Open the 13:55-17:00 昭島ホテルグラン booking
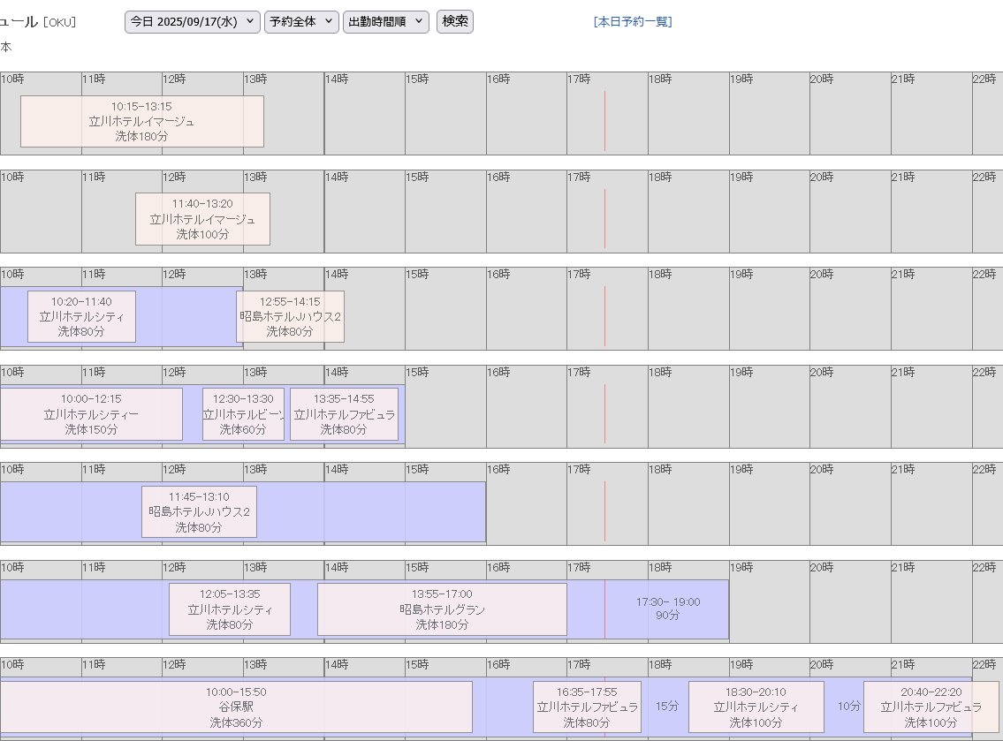 click(442, 609)
